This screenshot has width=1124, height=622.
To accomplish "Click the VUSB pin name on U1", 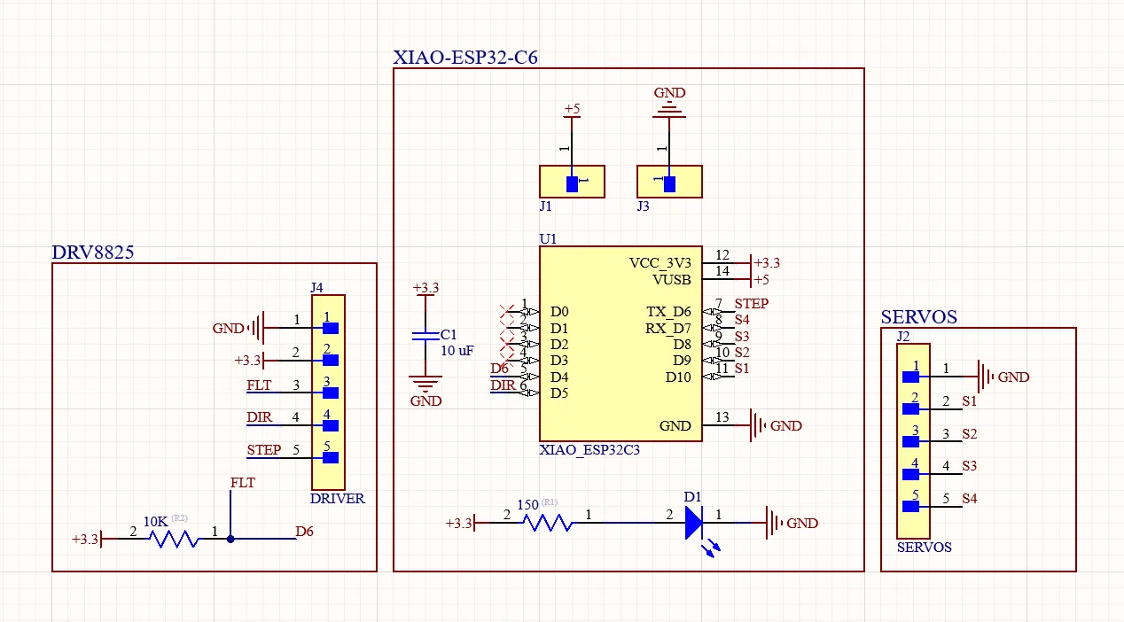I will click(672, 279).
